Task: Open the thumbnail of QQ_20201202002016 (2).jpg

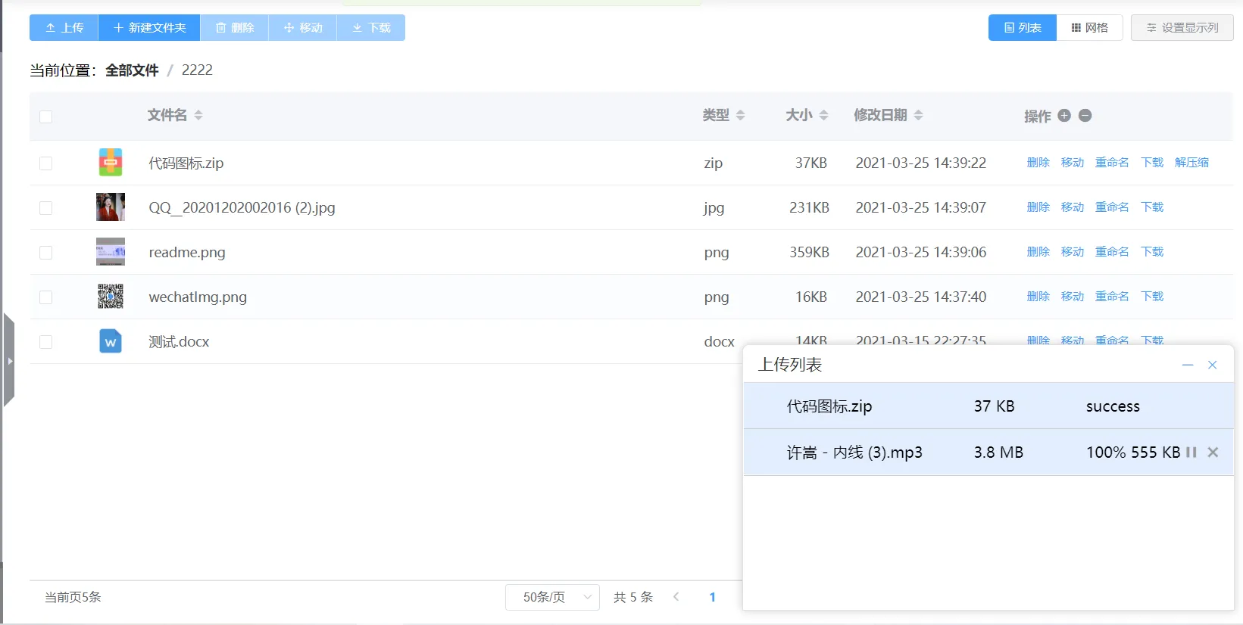Action: pos(111,207)
